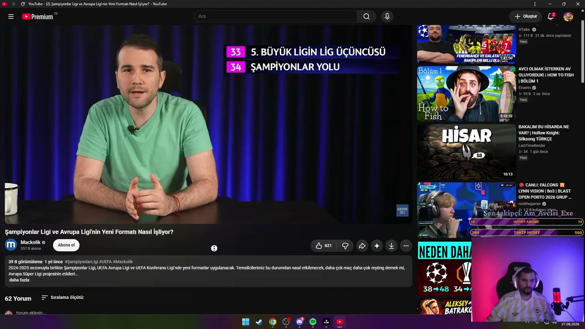Share the video using arrow icon
The height and width of the screenshot is (329, 585).
point(362,246)
